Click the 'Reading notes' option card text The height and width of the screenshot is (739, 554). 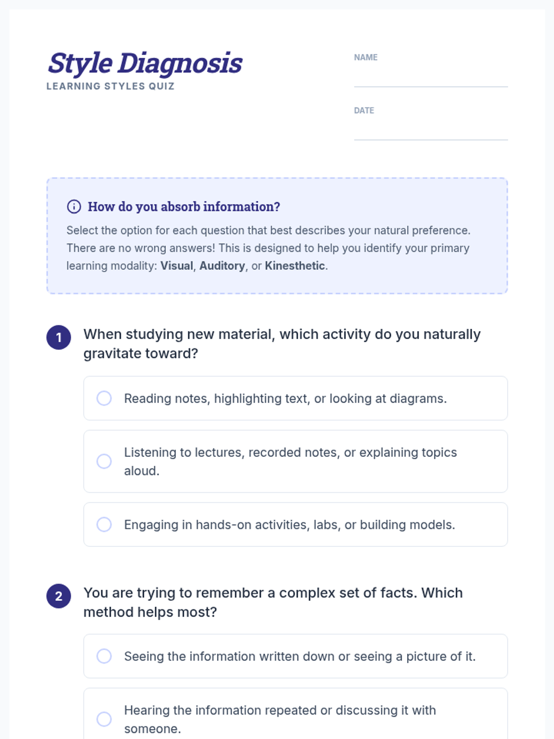285,399
